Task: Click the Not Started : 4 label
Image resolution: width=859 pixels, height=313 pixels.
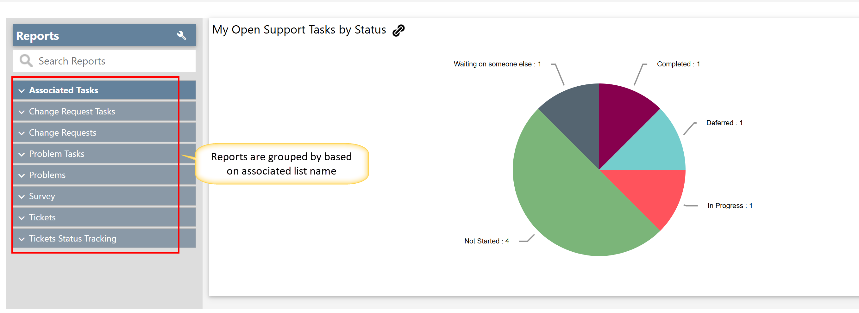Action: point(486,241)
